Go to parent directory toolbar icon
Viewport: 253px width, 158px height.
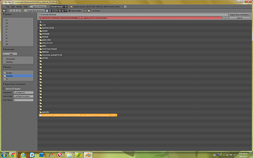tap(17, 11)
